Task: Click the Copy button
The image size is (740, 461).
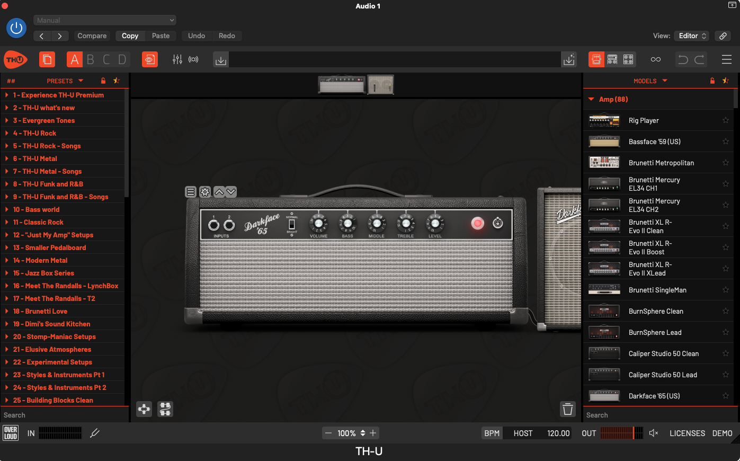Action: point(130,36)
